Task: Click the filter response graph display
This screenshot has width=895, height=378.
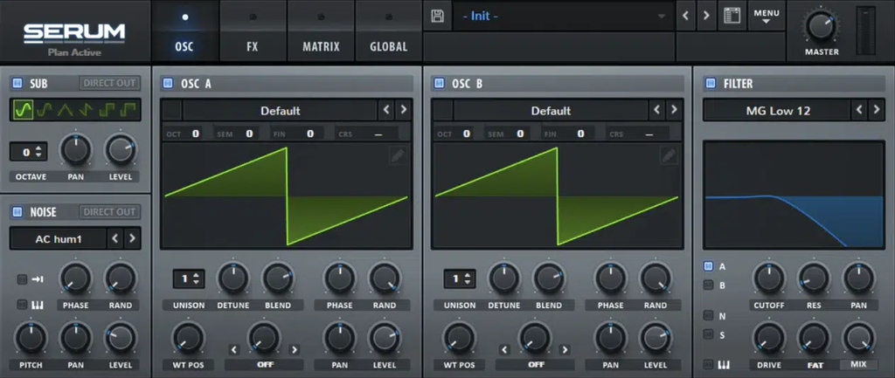Action: click(x=794, y=194)
